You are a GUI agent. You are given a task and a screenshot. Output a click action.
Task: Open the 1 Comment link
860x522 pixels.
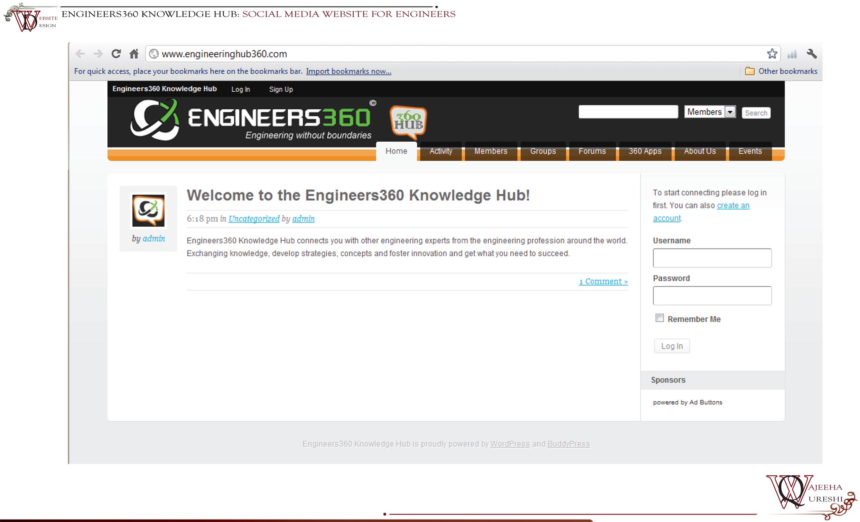(x=603, y=281)
